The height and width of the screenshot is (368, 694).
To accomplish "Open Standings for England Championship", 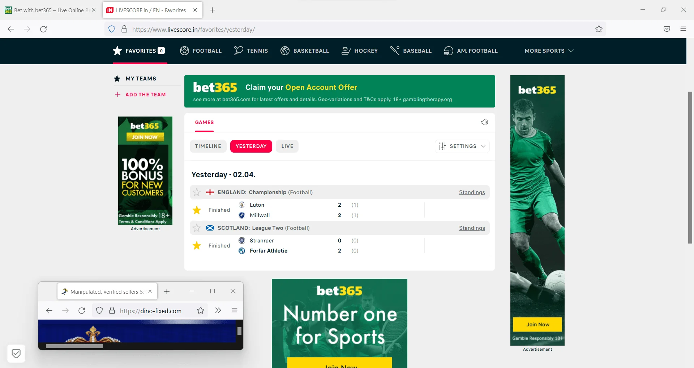I will 472,192.
